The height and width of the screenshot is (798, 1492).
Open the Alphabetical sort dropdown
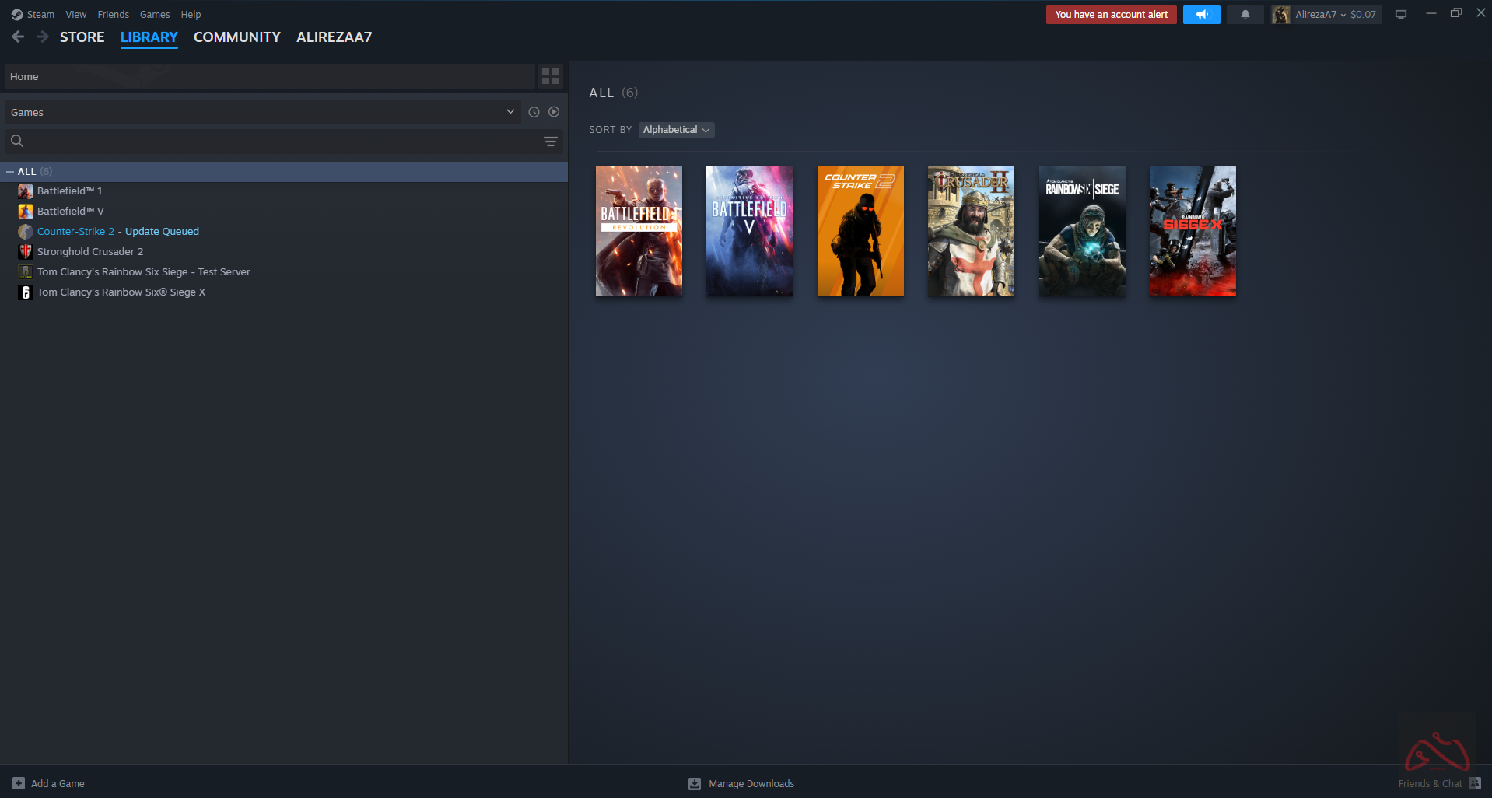tap(676, 130)
